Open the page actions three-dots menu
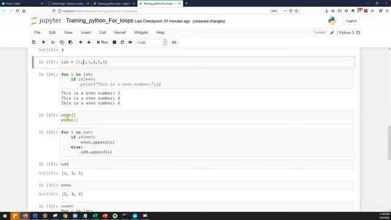Image resolution: width=391 pixels, height=220 pixels. click(285, 11)
